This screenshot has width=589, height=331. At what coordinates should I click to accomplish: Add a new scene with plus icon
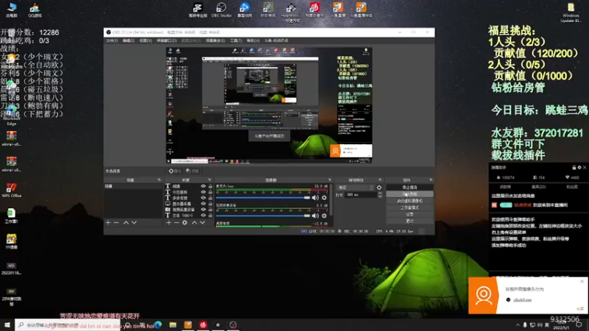click(108, 223)
